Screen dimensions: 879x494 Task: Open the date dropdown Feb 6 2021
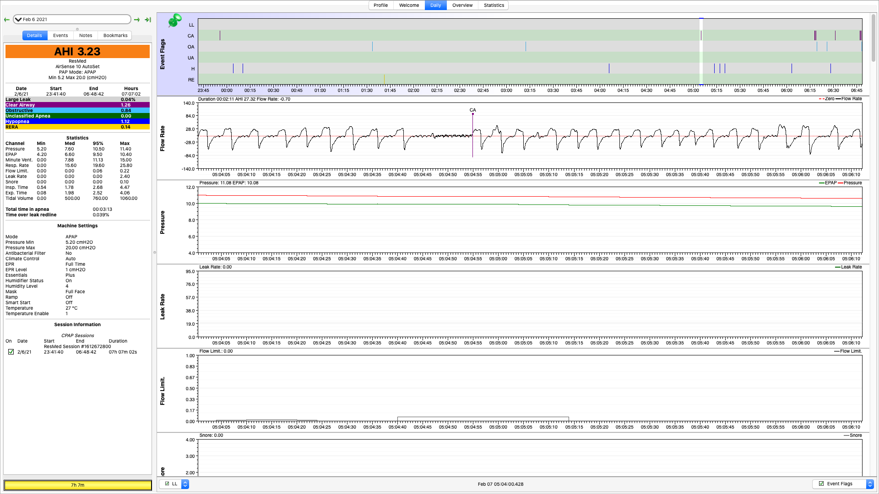tap(72, 19)
